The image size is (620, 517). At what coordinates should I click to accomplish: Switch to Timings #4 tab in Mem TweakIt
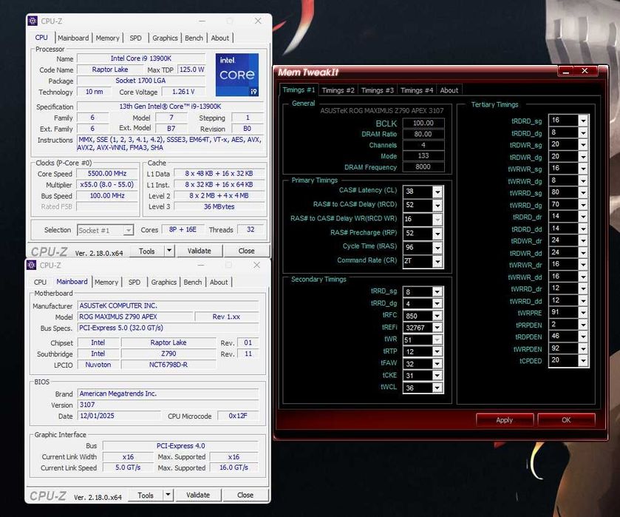(x=417, y=90)
